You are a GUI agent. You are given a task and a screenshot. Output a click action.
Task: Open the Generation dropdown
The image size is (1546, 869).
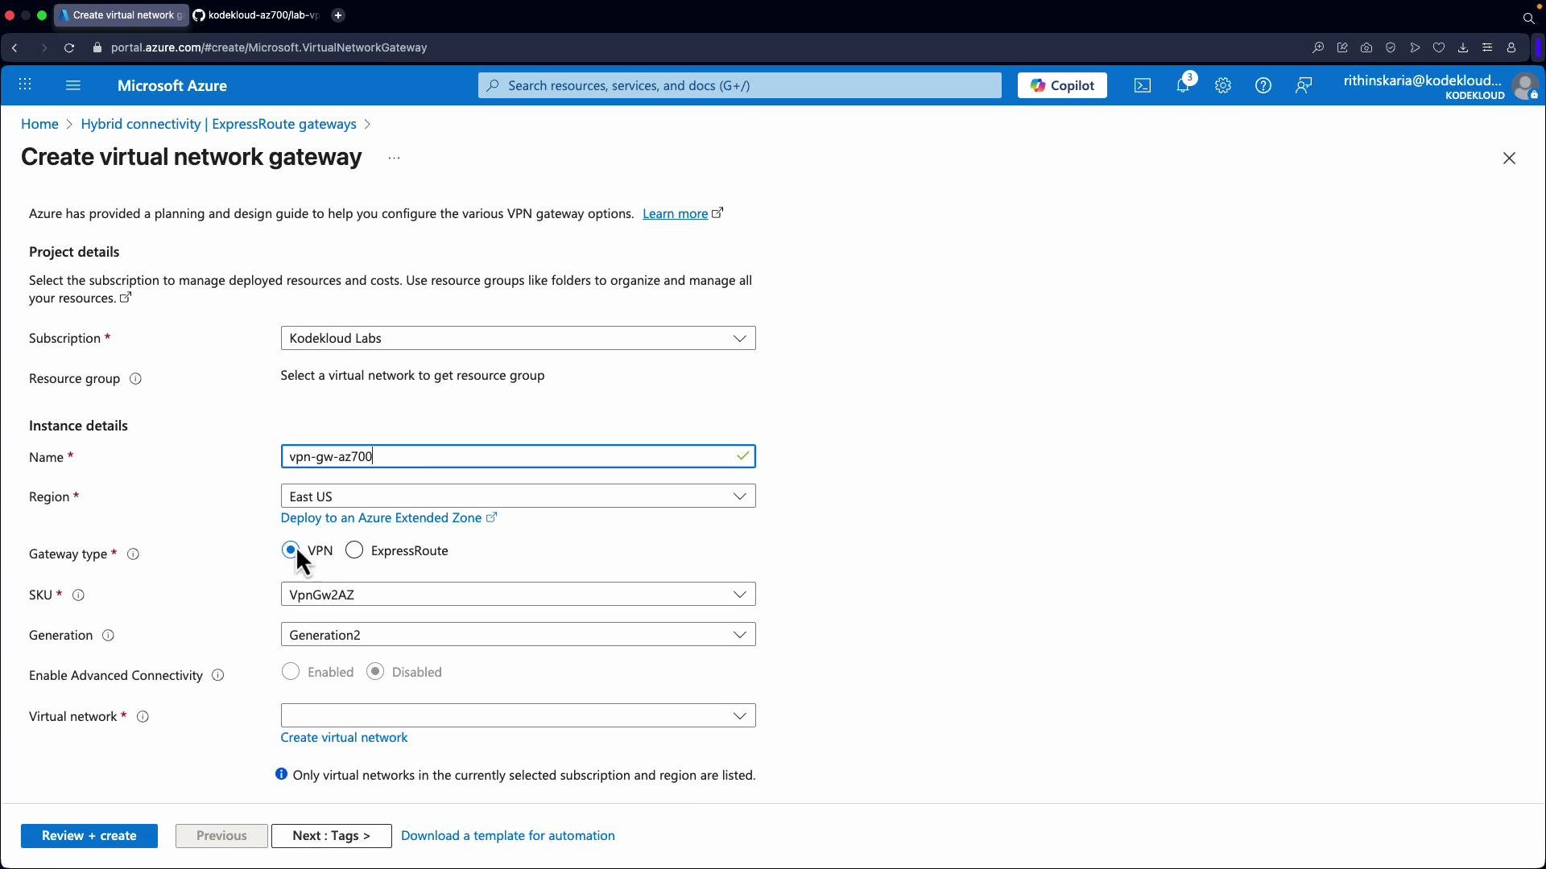[518, 635]
